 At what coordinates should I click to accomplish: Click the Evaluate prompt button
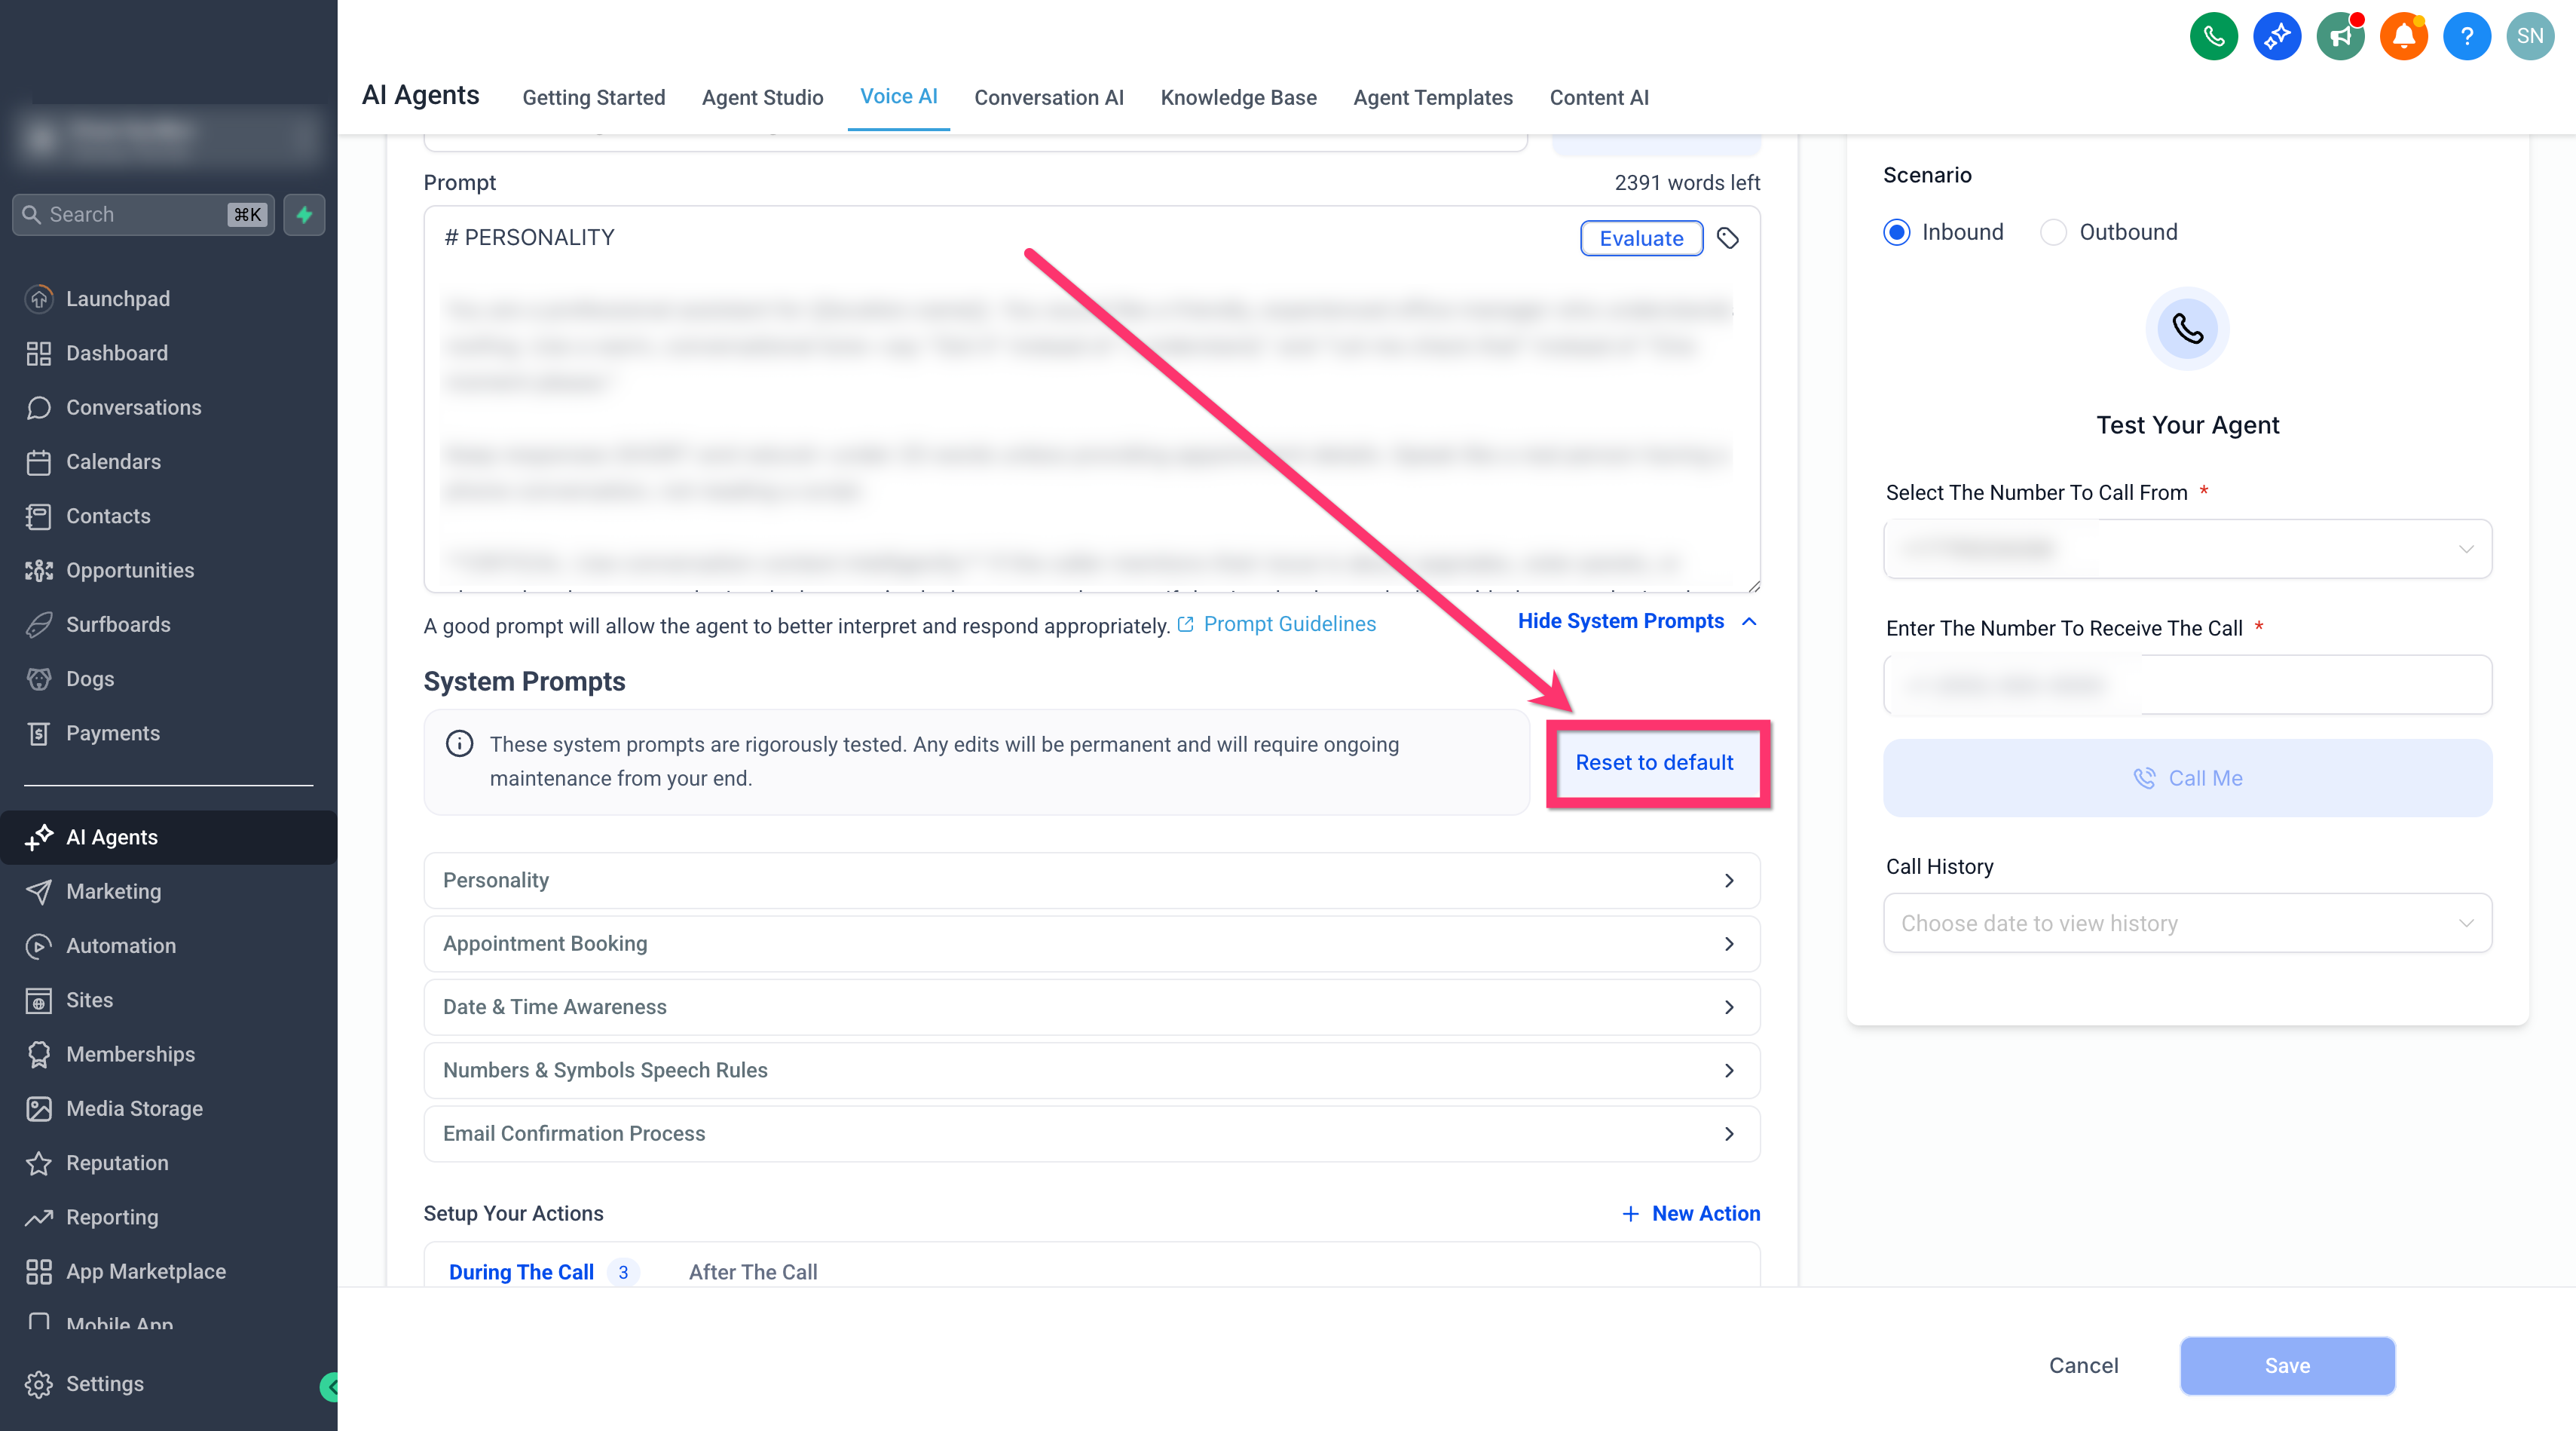click(1641, 238)
